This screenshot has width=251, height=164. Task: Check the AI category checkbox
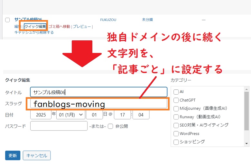point(176,92)
